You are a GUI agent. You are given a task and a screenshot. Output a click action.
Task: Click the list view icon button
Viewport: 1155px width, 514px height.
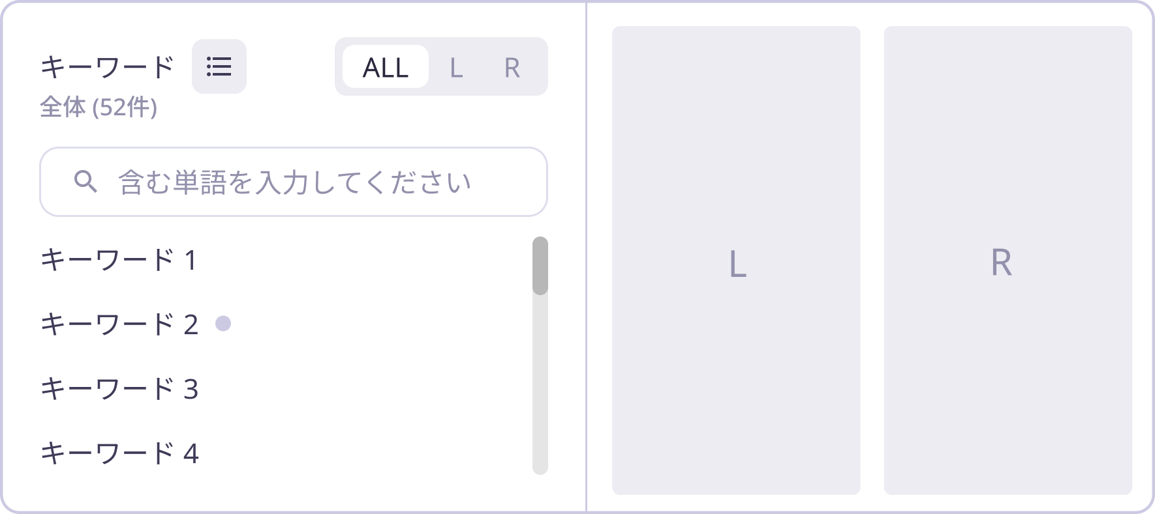(x=219, y=66)
